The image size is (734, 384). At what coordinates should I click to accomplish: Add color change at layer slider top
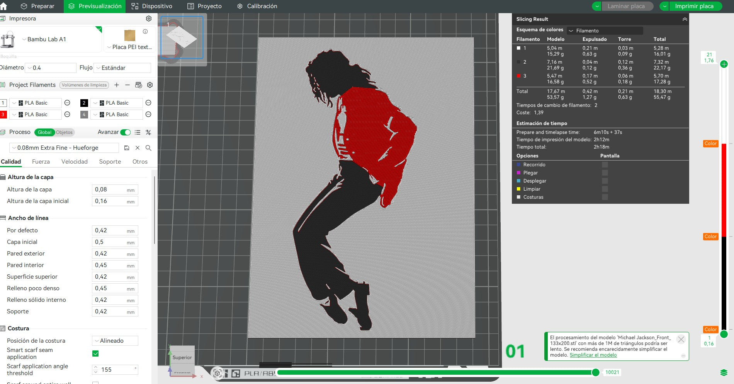[724, 64]
